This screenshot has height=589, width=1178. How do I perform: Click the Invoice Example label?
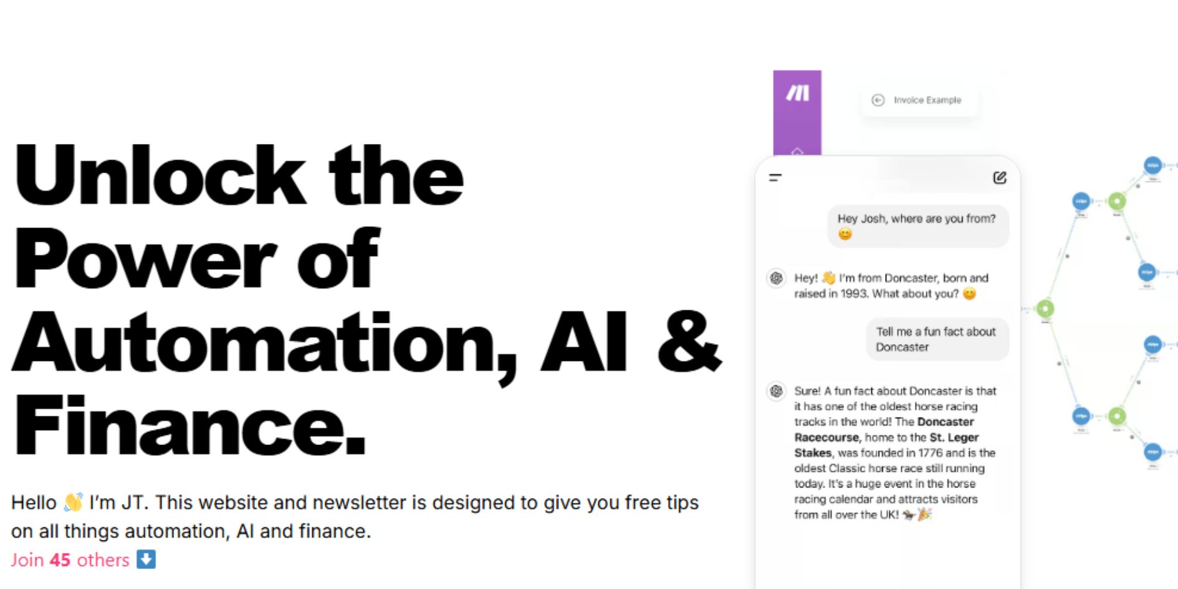tap(927, 100)
